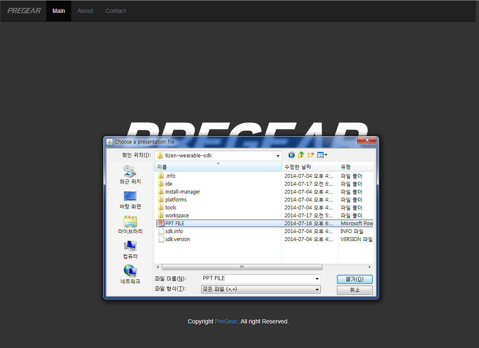Click the 2014-07-16 date of PPT FILE
This screenshot has height=348, width=479.
(309, 224)
